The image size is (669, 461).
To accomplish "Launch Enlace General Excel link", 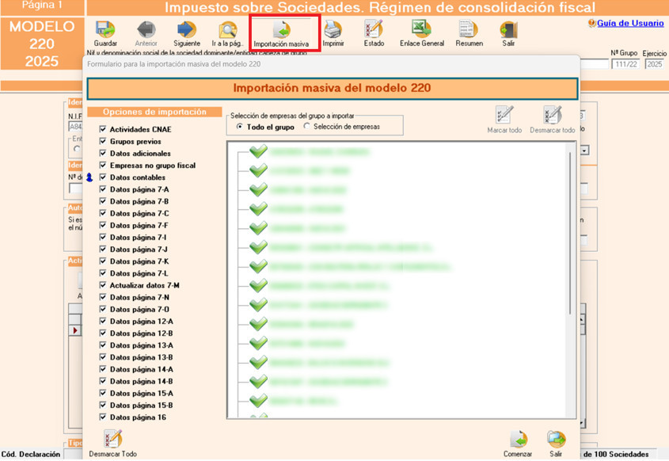I will [x=421, y=29].
